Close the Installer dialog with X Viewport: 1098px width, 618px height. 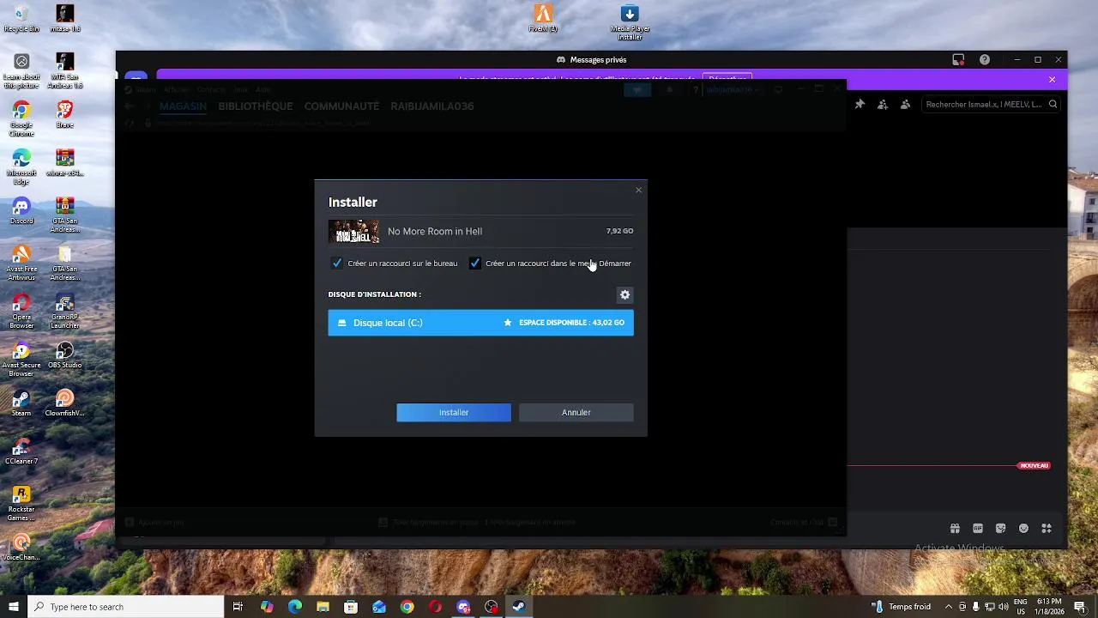point(638,190)
